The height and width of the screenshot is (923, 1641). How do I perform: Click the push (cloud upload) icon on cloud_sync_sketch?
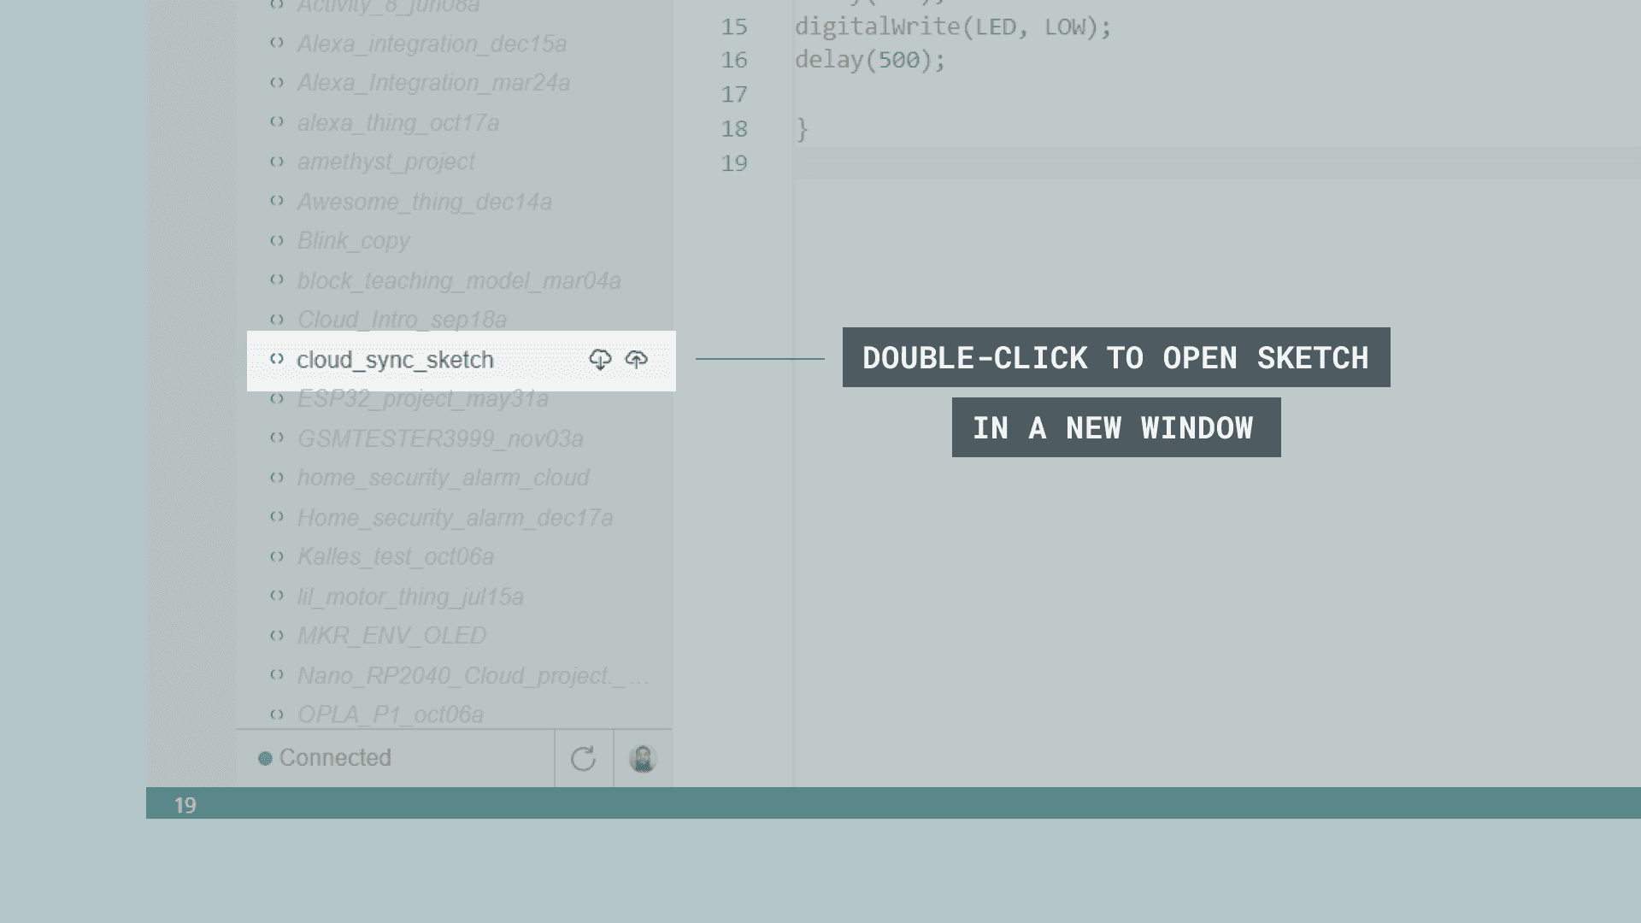coord(636,360)
